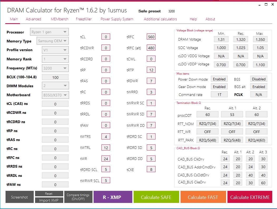
Task: Click the tCKE value 8
Action: [151, 169]
